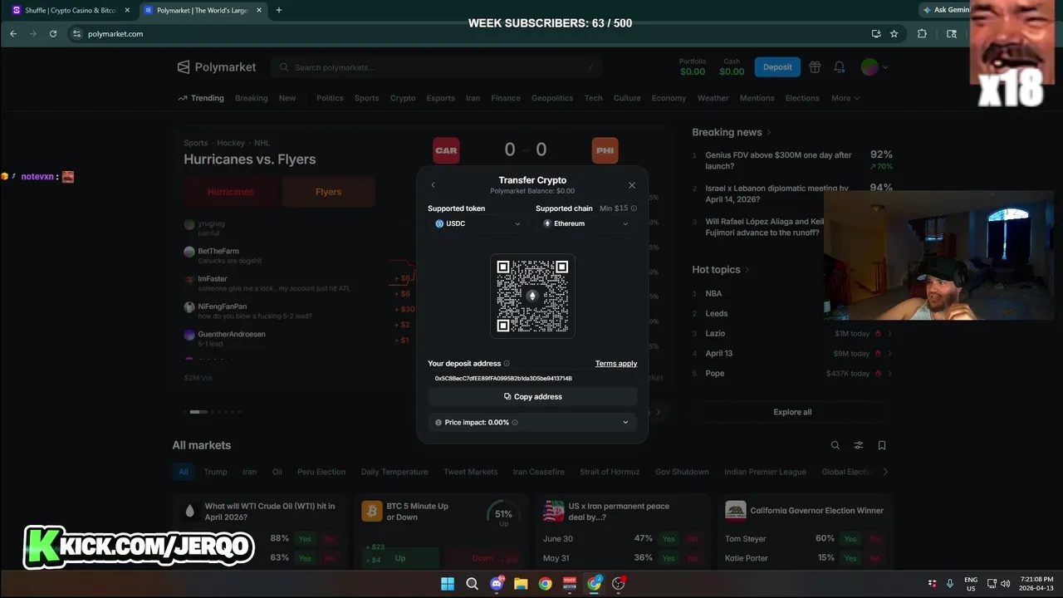Close the Transfer Crypto dialog
This screenshot has width=1063, height=598.
(632, 185)
